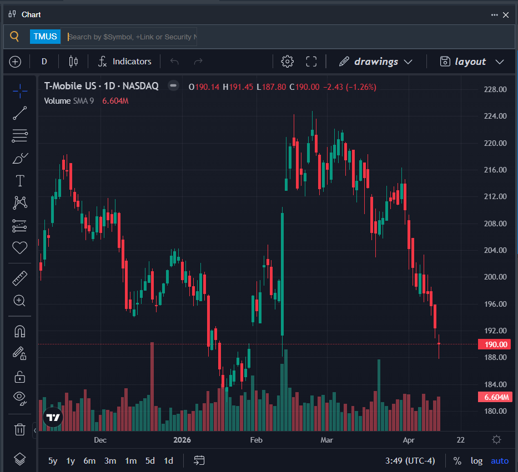This screenshot has width=518, height=472.
Task: Switch to the 6m time range
Action: coord(89,460)
